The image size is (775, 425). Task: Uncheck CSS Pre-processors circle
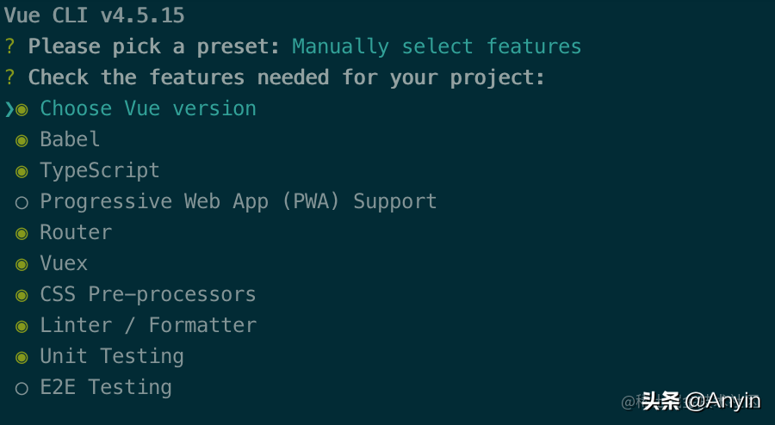click(x=22, y=296)
